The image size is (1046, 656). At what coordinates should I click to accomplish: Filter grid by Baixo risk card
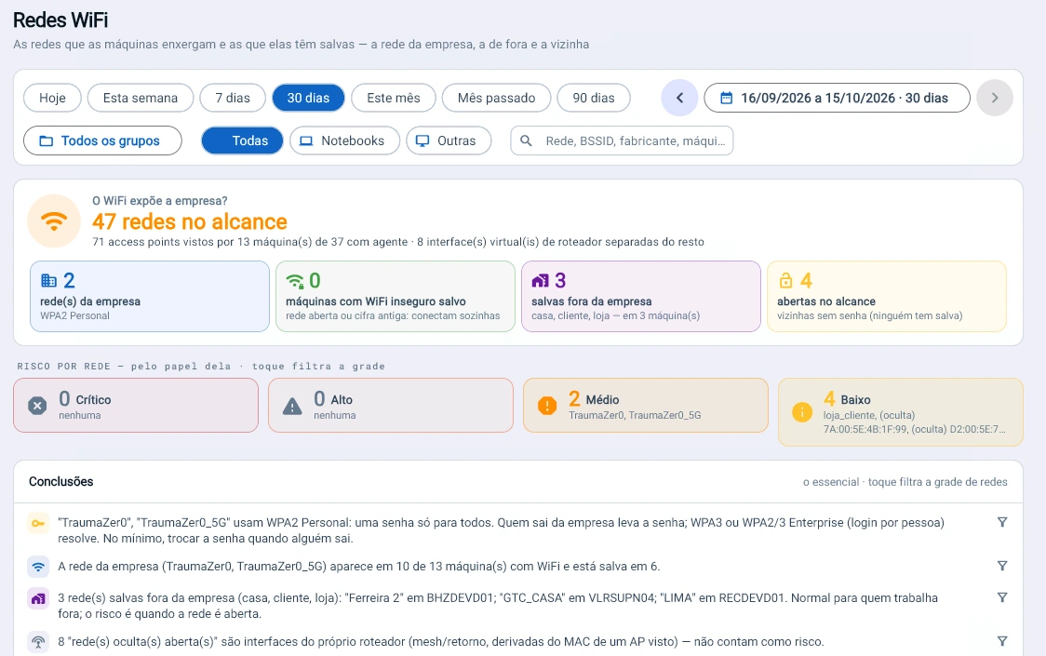(x=901, y=412)
